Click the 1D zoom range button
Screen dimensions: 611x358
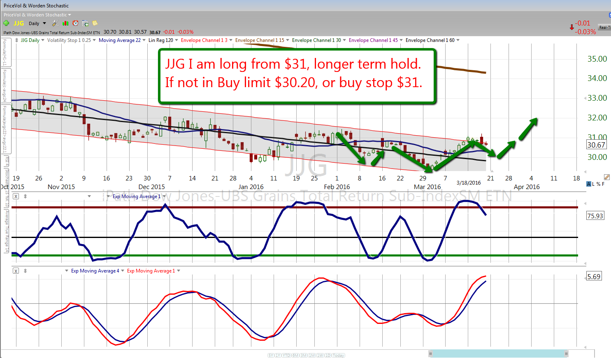point(328,355)
